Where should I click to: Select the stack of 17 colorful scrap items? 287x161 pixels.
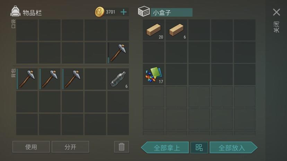154,75
